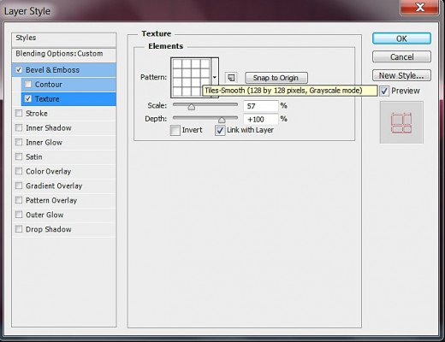Screen dimensions: 445x342
Task: Click the Cancel button
Action: point(401,57)
